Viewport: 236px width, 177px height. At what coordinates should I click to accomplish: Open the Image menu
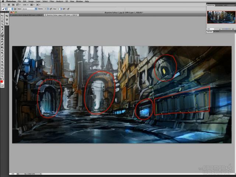(31, 1)
